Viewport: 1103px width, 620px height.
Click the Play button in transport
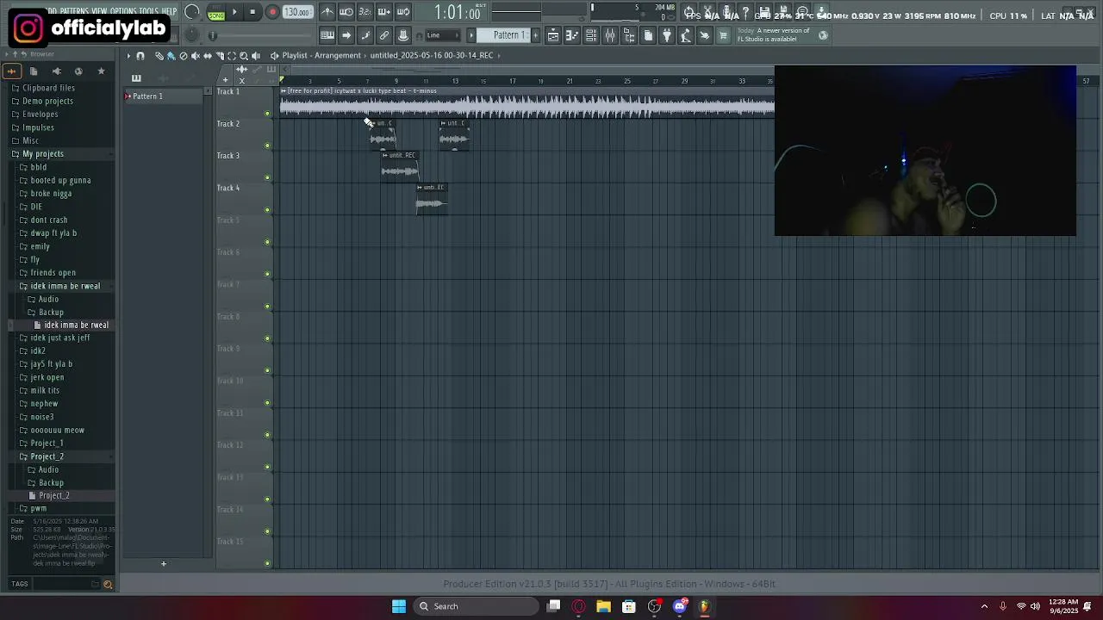coord(234,12)
